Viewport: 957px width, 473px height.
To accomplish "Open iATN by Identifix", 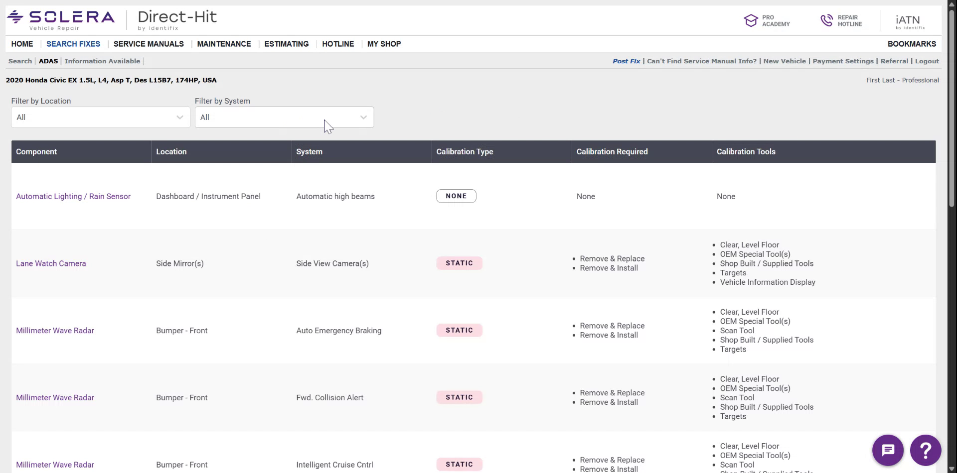I will coord(909,20).
